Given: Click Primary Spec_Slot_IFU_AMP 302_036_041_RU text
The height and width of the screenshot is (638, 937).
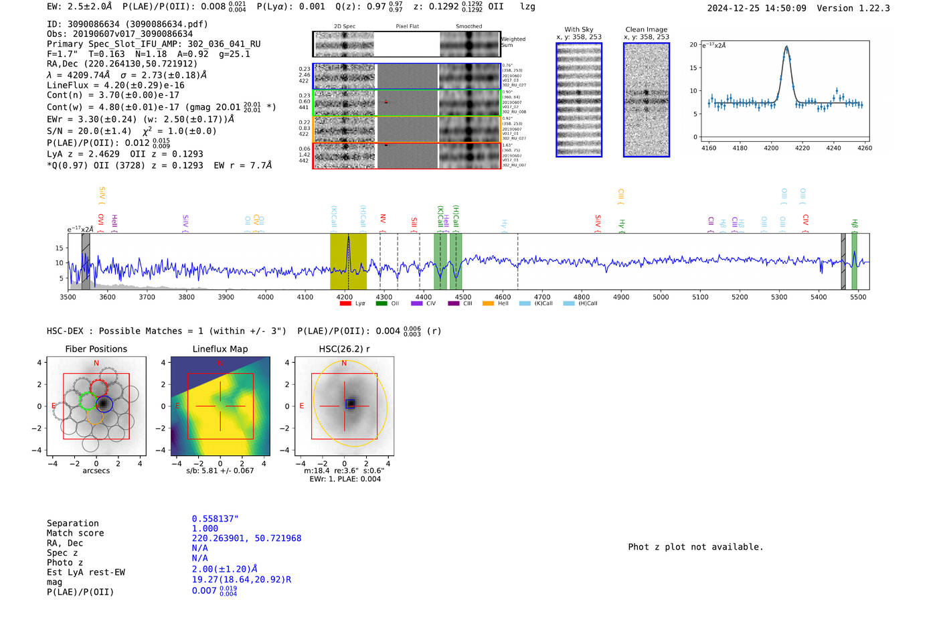Looking at the screenshot, I should (154, 44).
